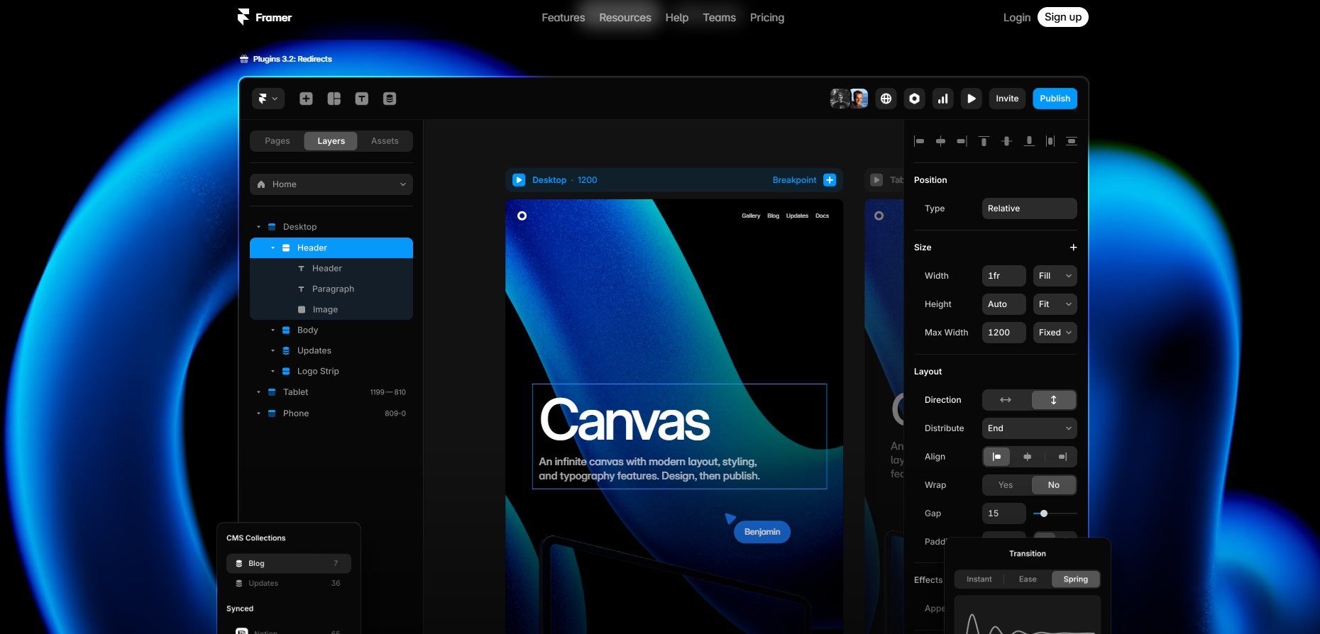This screenshot has height=634, width=1320.
Task: Click the globe site settings icon
Action: (x=886, y=99)
